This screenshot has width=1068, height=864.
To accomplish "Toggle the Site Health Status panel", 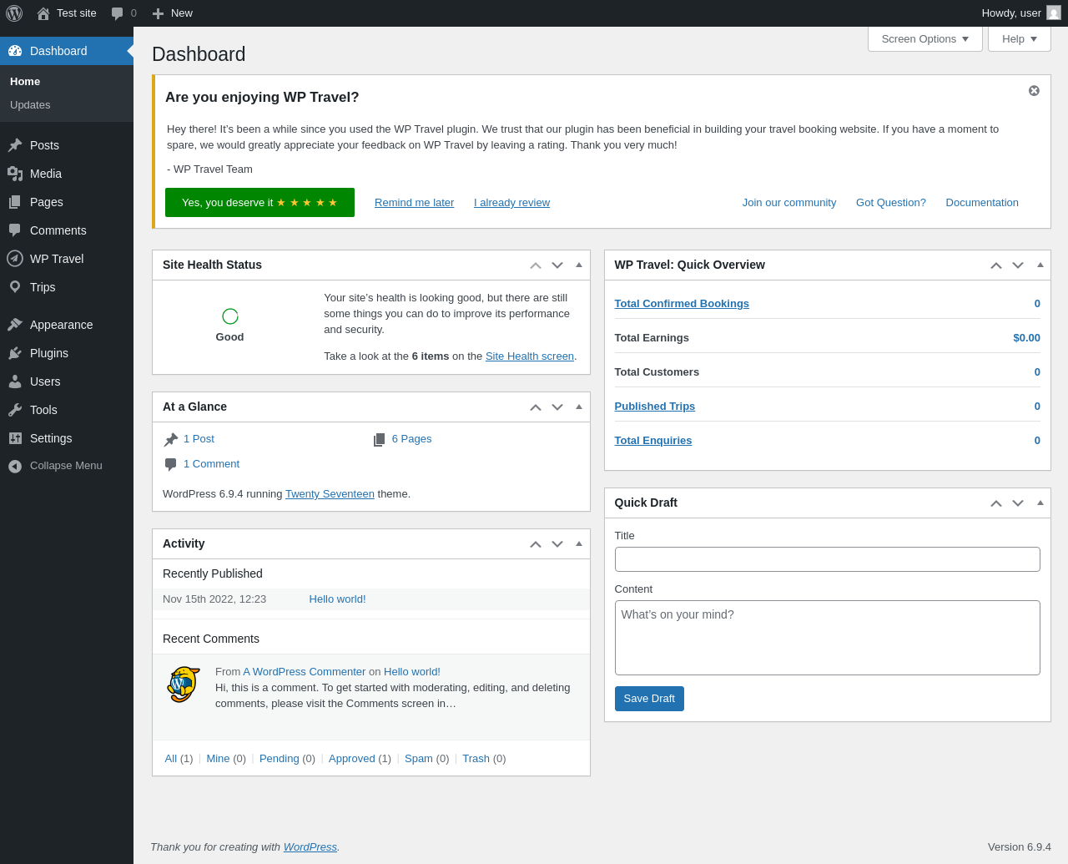I will 579,265.
